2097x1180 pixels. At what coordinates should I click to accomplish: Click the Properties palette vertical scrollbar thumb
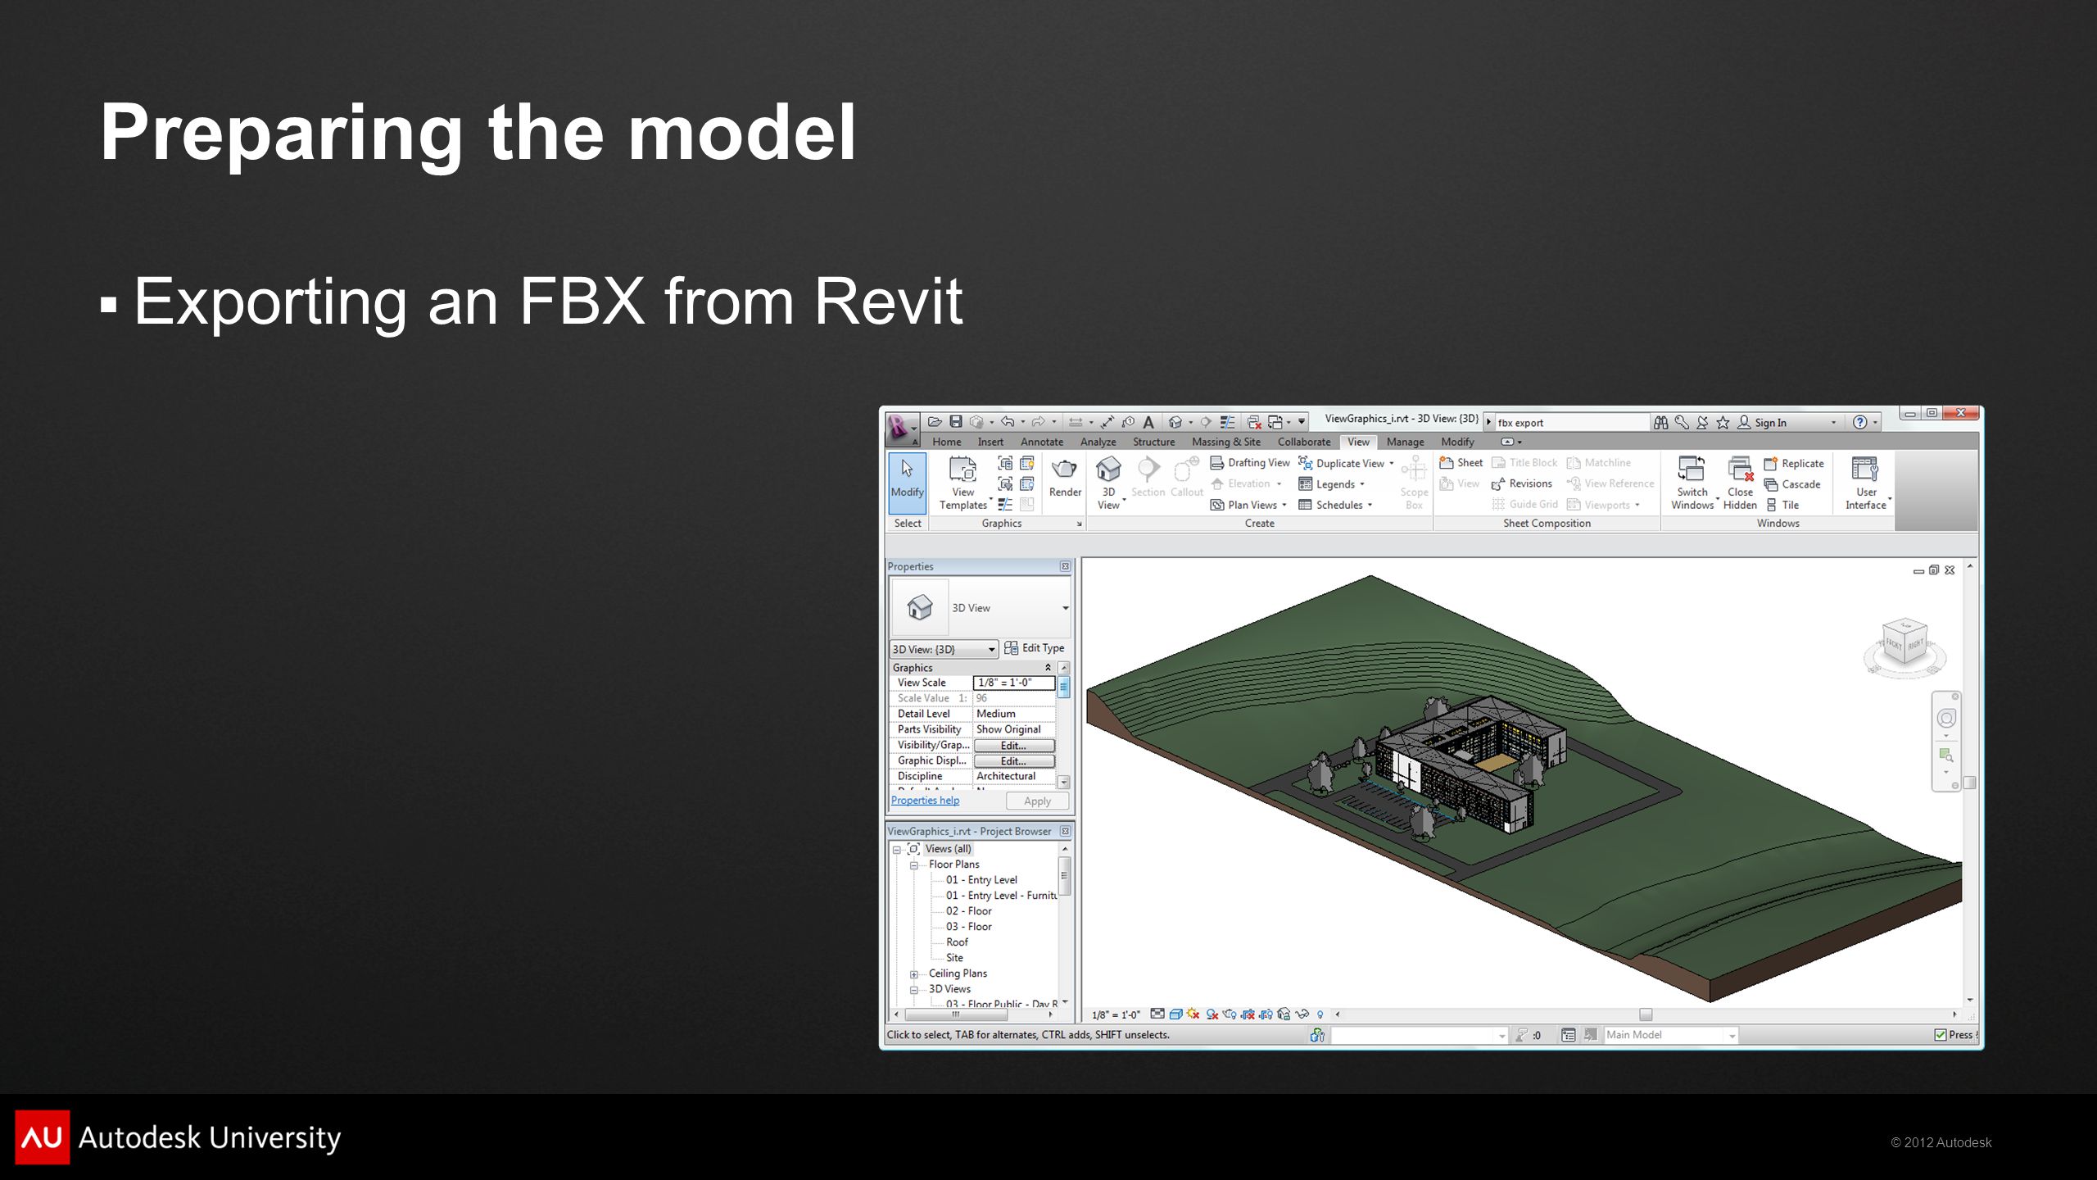tap(1063, 687)
